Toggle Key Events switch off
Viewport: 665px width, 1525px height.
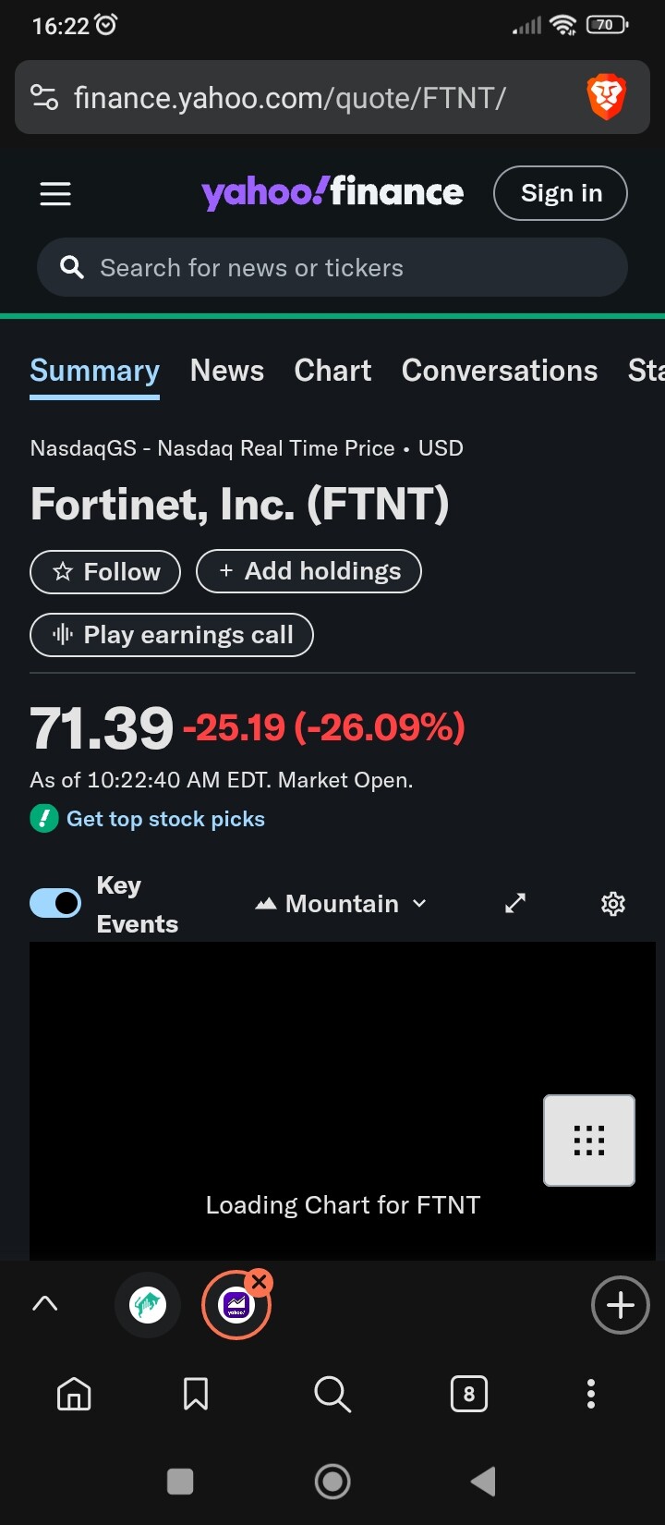pos(55,903)
